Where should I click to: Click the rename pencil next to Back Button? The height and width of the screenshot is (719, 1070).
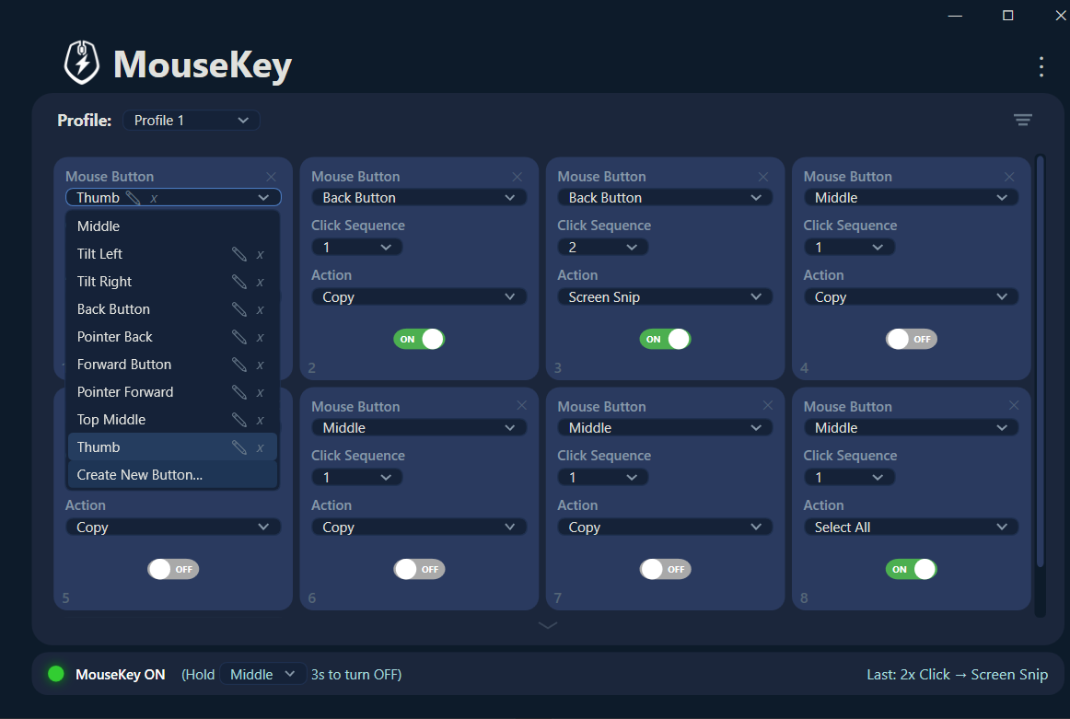(241, 308)
